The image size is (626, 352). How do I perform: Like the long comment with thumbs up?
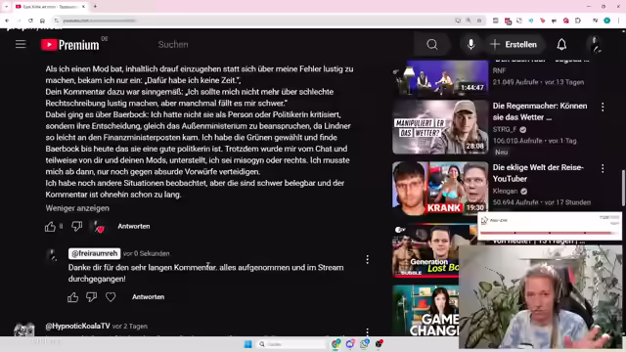click(50, 226)
